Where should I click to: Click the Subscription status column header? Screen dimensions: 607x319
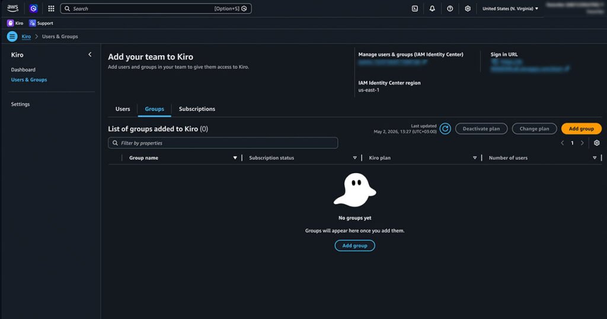tap(271, 158)
